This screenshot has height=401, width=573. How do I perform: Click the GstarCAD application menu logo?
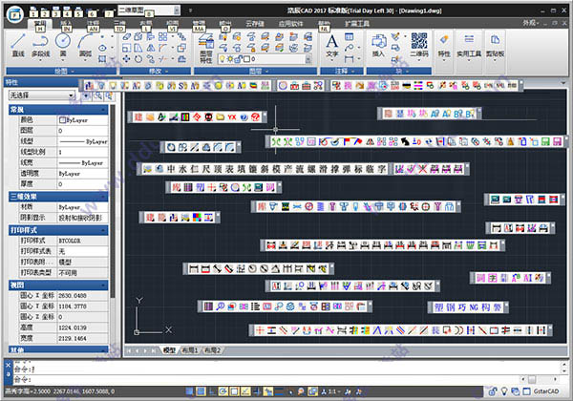click(15, 14)
